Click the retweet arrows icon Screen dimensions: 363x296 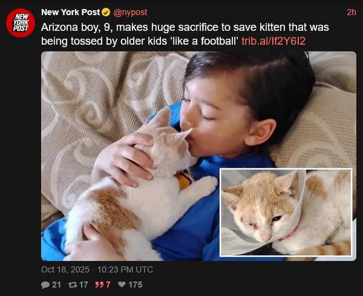pos(73,285)
